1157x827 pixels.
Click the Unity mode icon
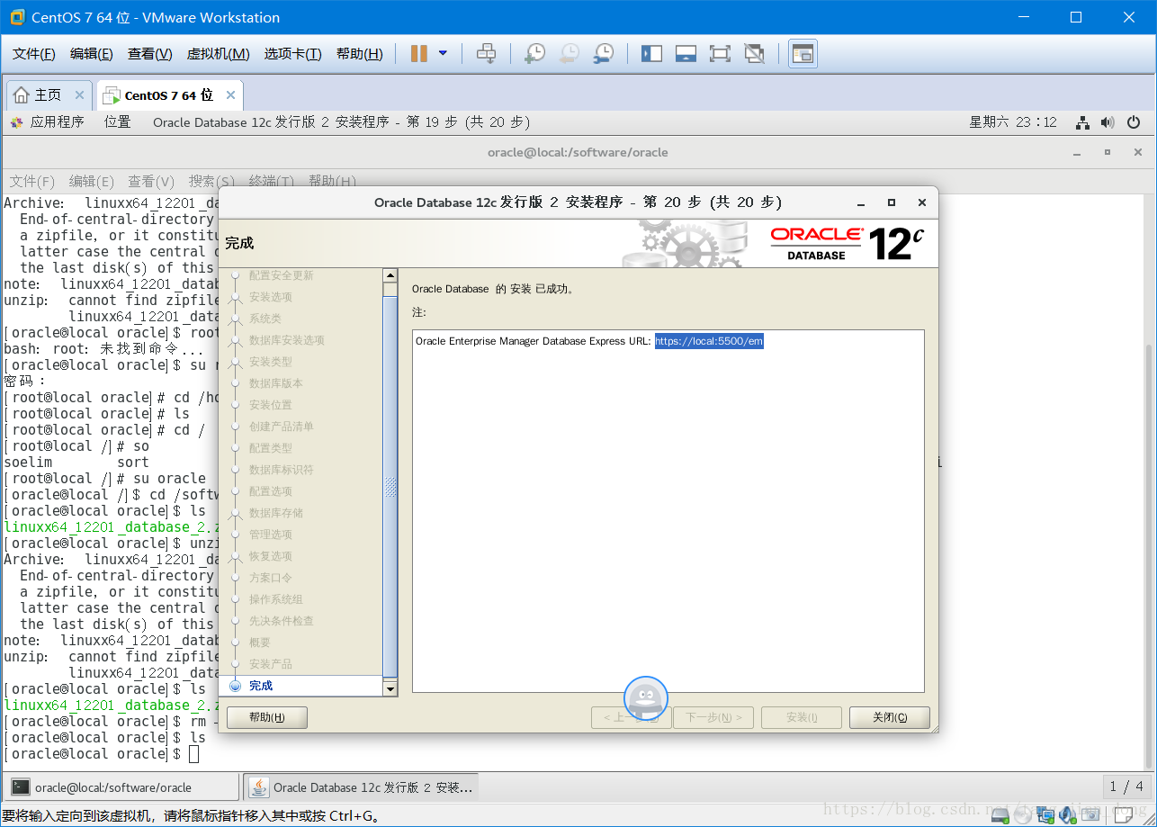coord(754,54)
